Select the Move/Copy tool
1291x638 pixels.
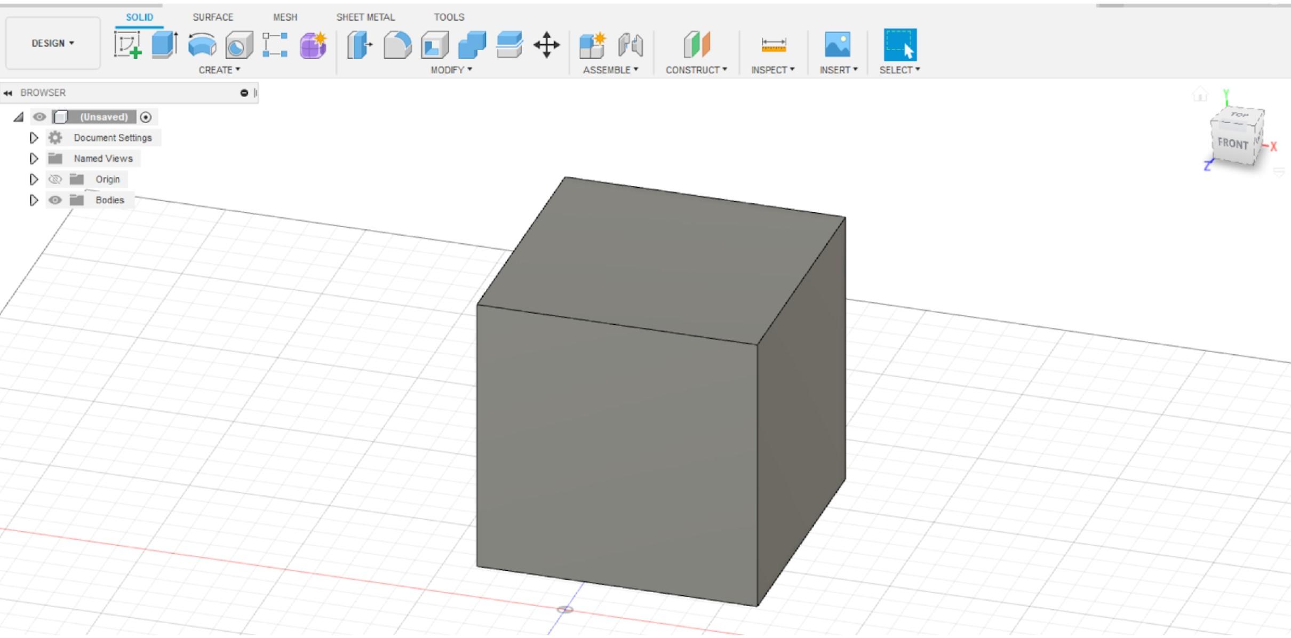[547, 45]
